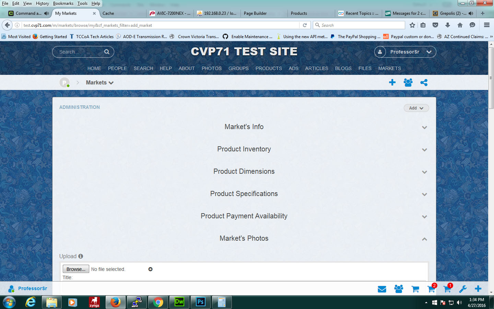This screenshot has height=309, width=494.
Task: Expand the Product Dimensions section
Action: click(x=244, y=172)
